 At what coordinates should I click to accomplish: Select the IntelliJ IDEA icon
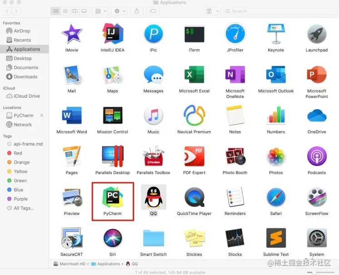click(113, 34)
